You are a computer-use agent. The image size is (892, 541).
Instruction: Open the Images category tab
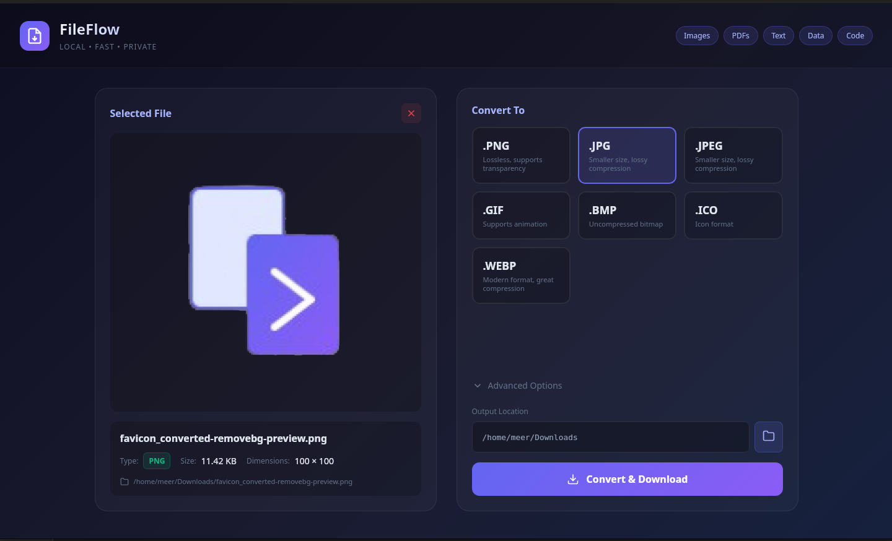pos(696,36)
